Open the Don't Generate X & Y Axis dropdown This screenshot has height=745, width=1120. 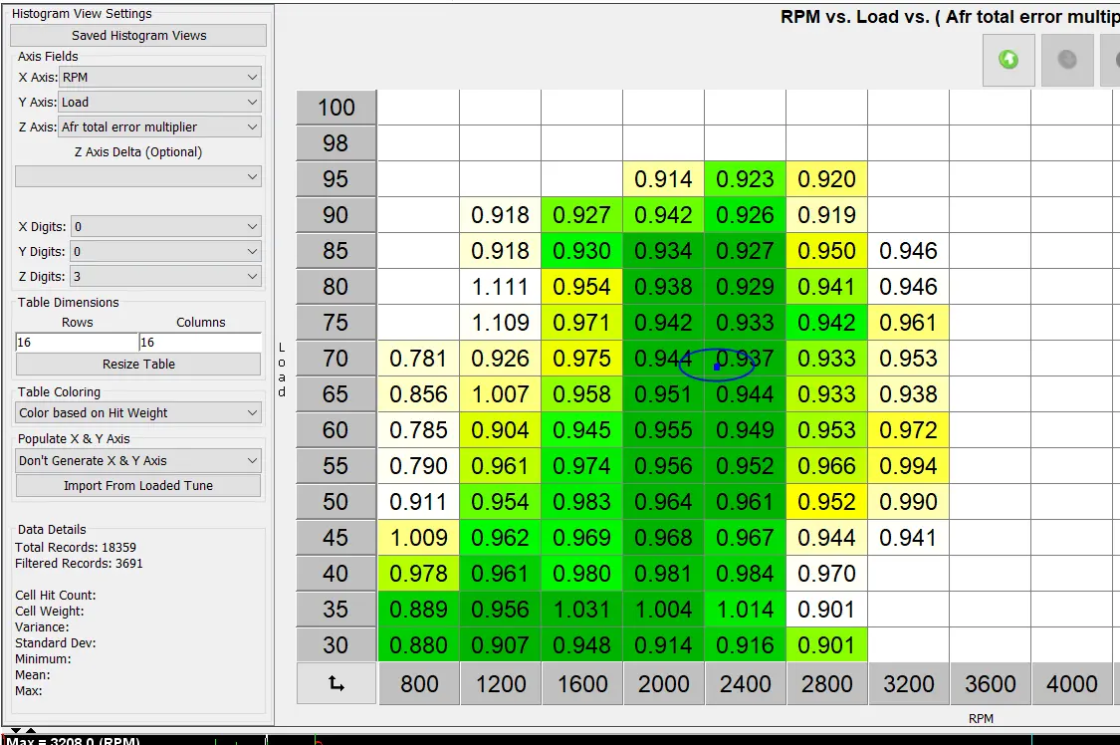tap(138, 461)
